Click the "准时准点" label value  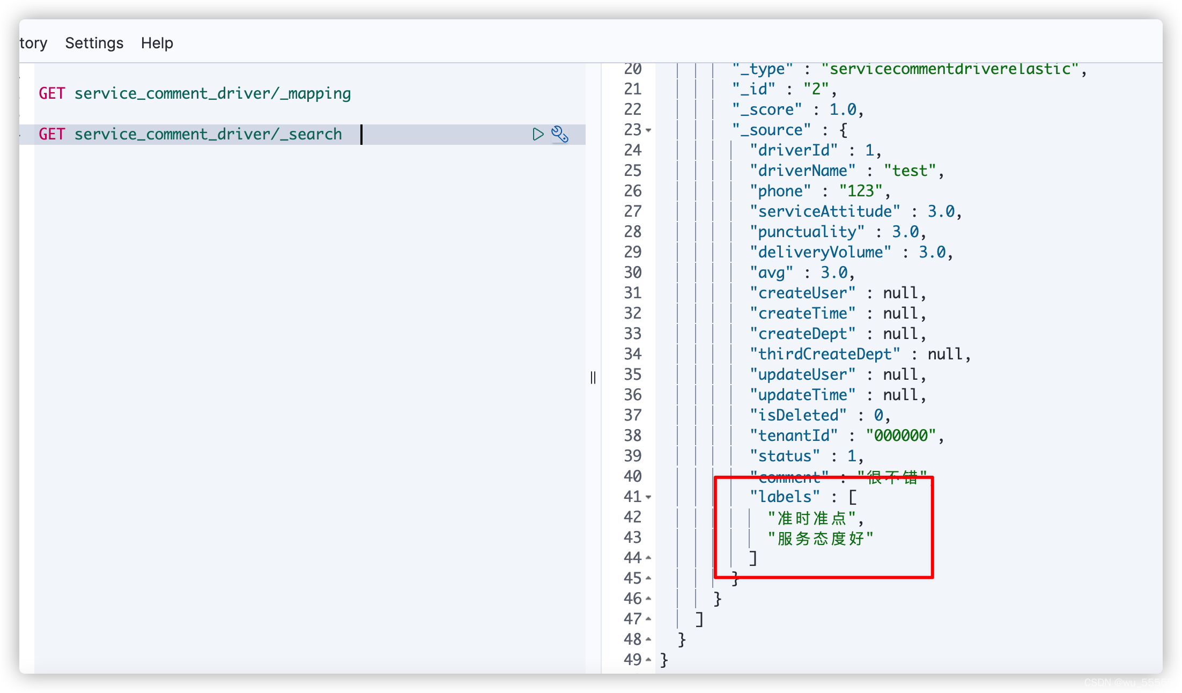(811, 518)
